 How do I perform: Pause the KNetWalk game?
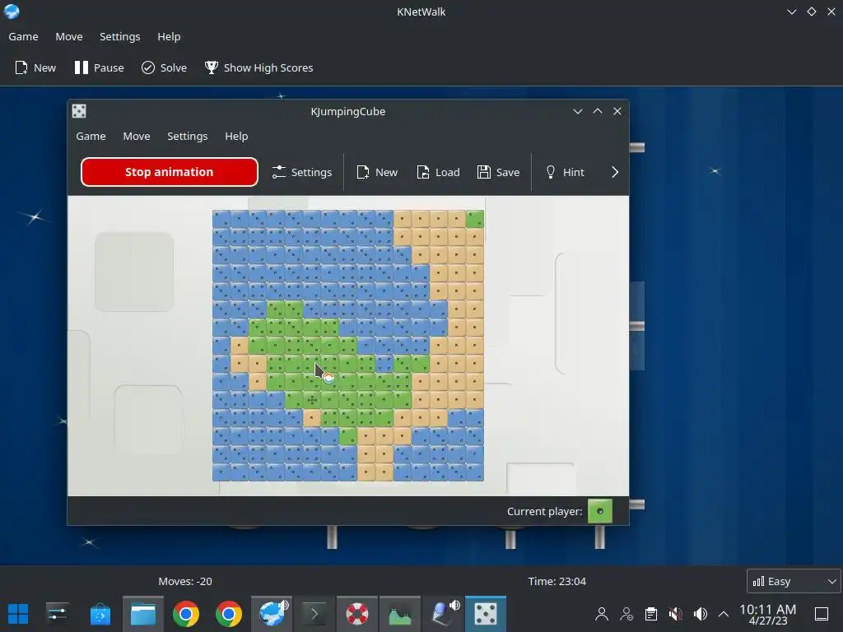(99, 67)
